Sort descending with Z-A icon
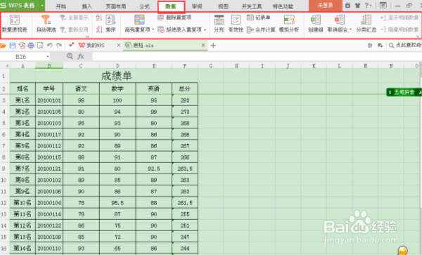The width and height of the screenshot is (422, 255). [x=98, y=30]
